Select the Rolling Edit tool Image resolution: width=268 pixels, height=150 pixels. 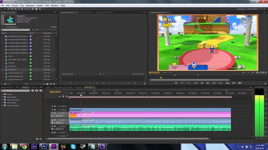point(15,9)
